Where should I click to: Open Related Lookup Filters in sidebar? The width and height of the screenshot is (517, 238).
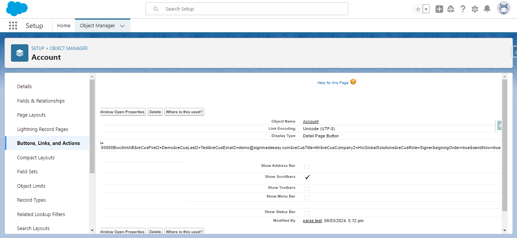(41, 214)
